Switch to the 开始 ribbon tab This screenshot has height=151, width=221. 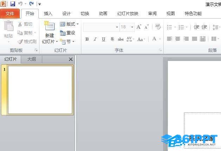pyautogui.click(x=30, y=14)
